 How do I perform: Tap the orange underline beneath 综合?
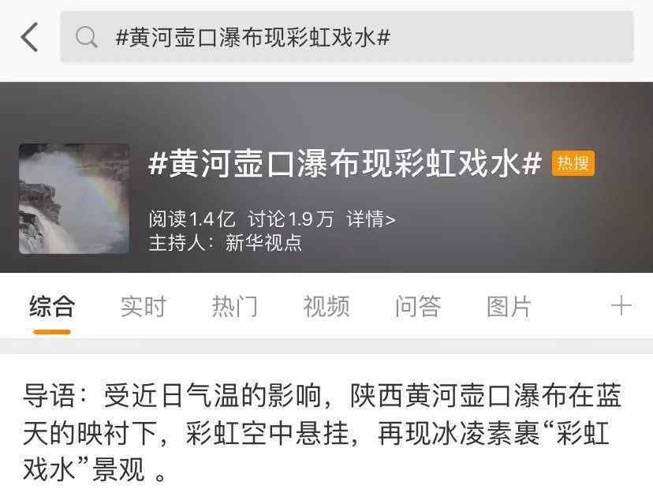pos(52,332)
